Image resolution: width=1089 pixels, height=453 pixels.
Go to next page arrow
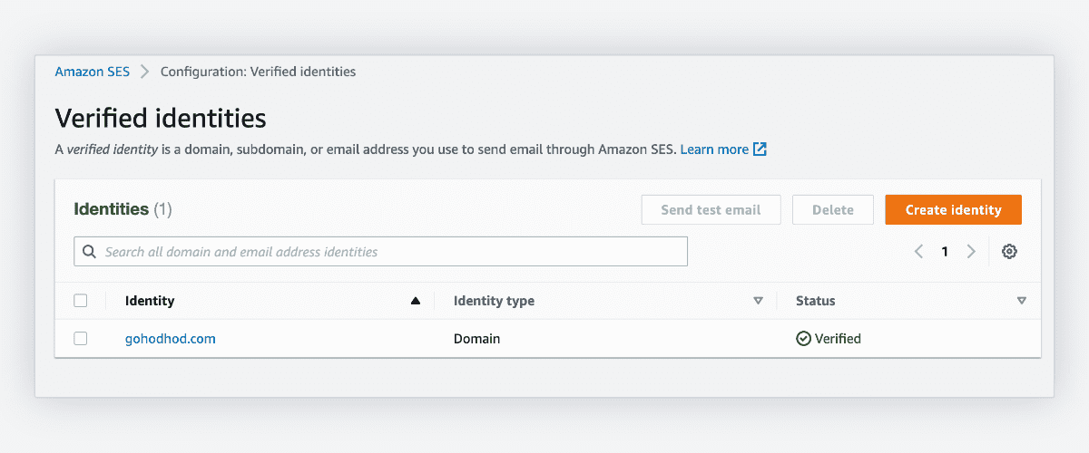pos(971,252)
